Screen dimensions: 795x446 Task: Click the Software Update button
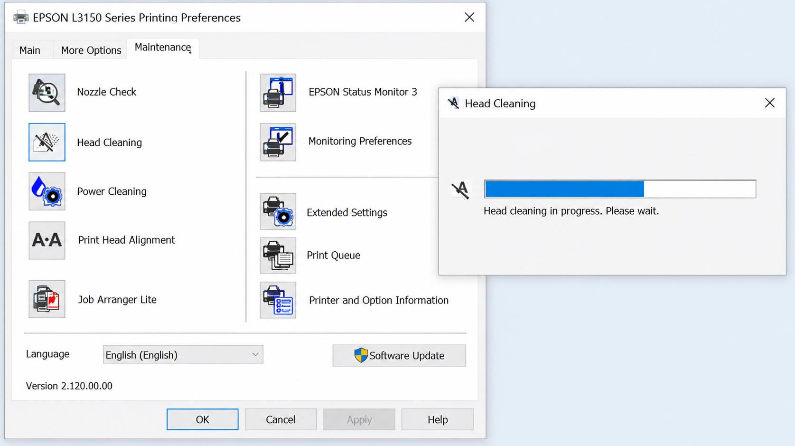[399, 355]
